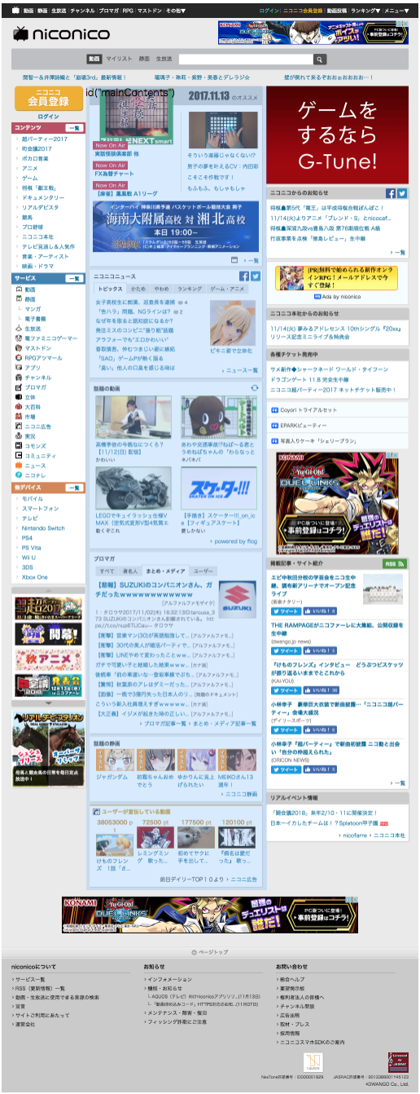Screen dimensions: 420x1094
Task: Show next sidebar banners with down arrow
Action: pyautogui.click(x=48, y=704)
